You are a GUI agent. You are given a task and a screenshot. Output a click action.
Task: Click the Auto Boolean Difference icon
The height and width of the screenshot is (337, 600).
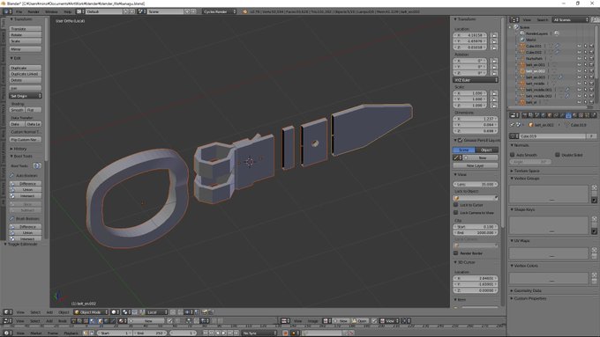12,184
